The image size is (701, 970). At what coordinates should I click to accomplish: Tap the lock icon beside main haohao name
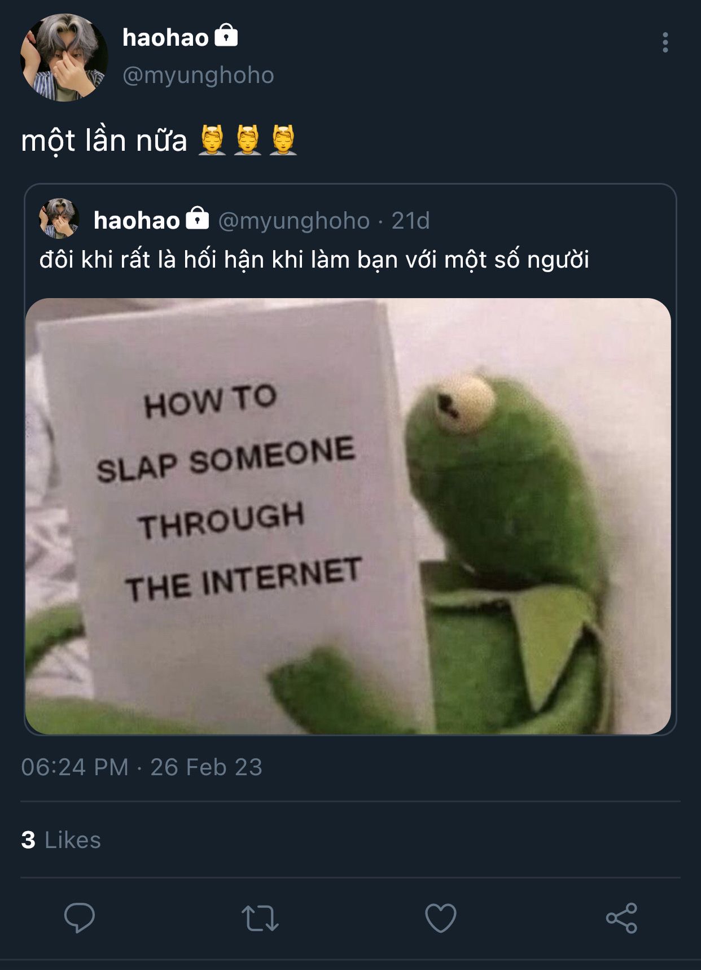click(x=226, y=35)
